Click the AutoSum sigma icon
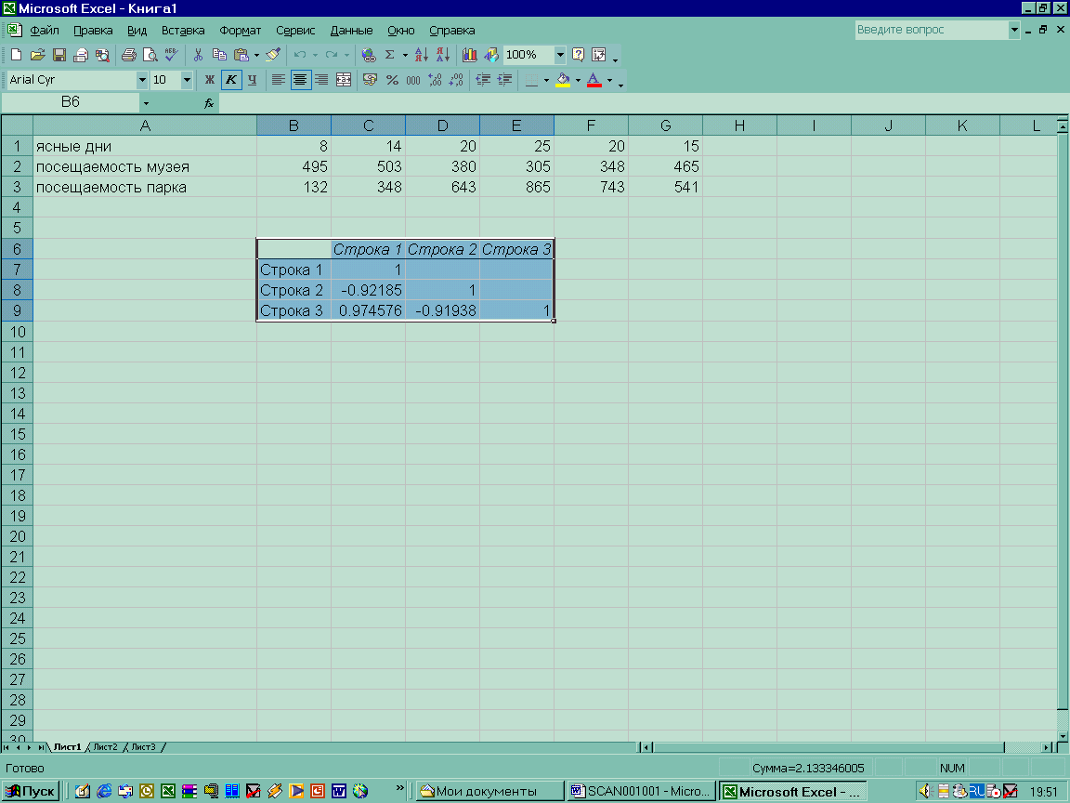 pos(390,55)
